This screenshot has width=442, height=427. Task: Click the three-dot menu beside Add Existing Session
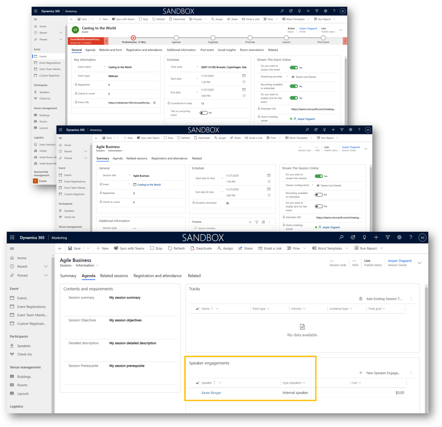411,299
